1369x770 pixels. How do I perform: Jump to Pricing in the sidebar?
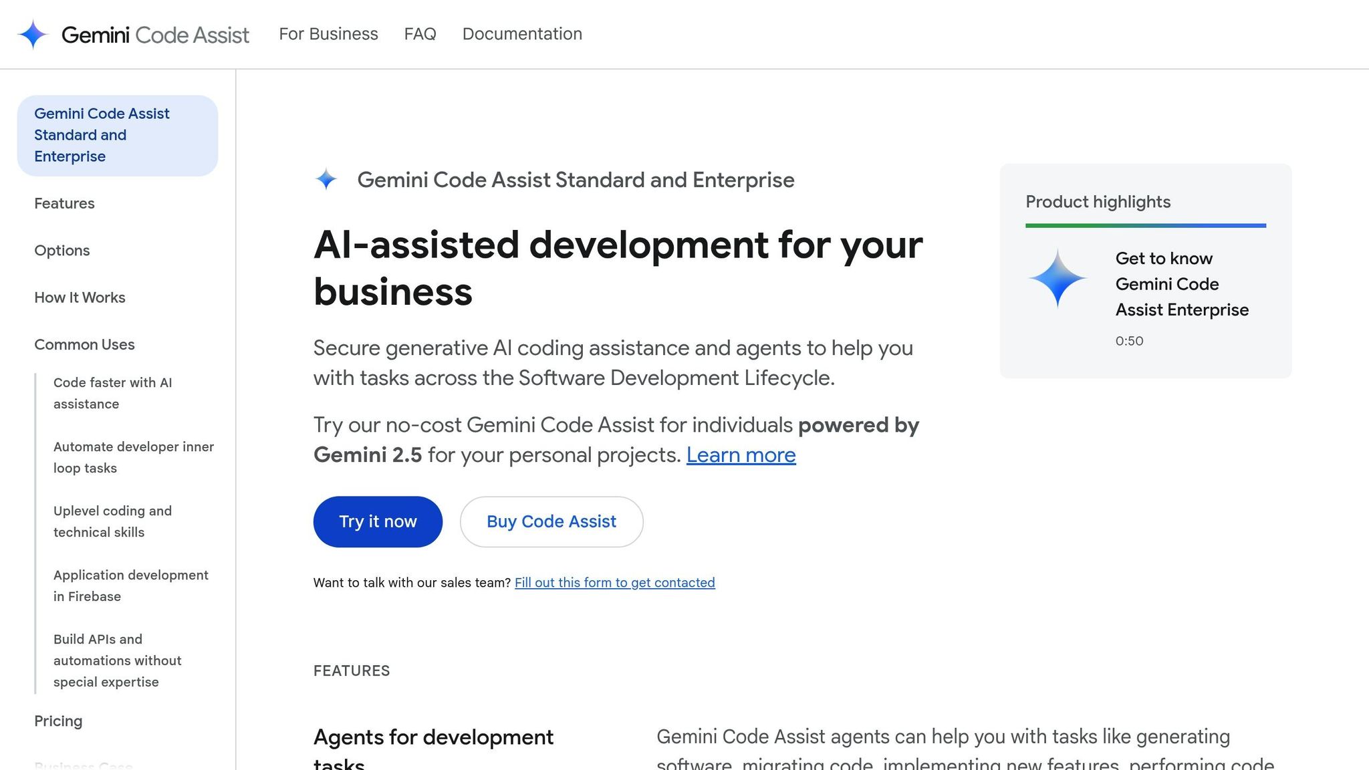click(58, 721)
